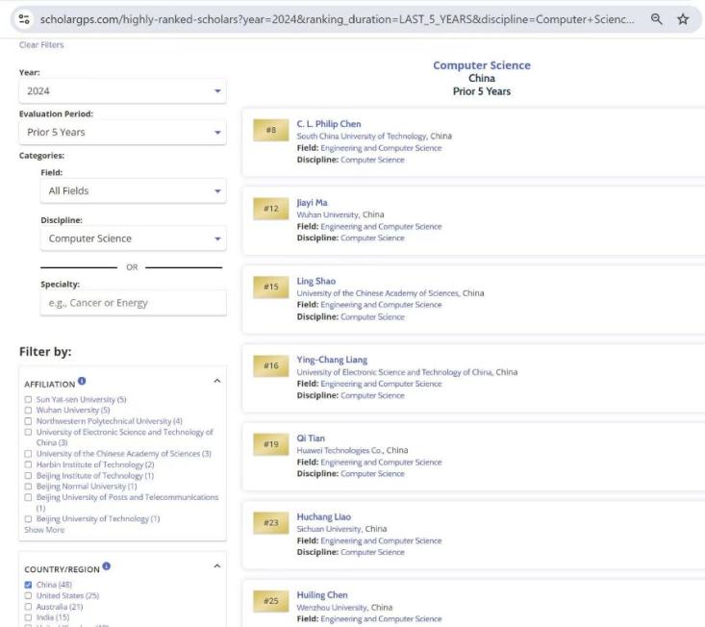Tick the Harbin Institute of Technology checkbox
Screen dimensions: 705x627
click(28, 464)
